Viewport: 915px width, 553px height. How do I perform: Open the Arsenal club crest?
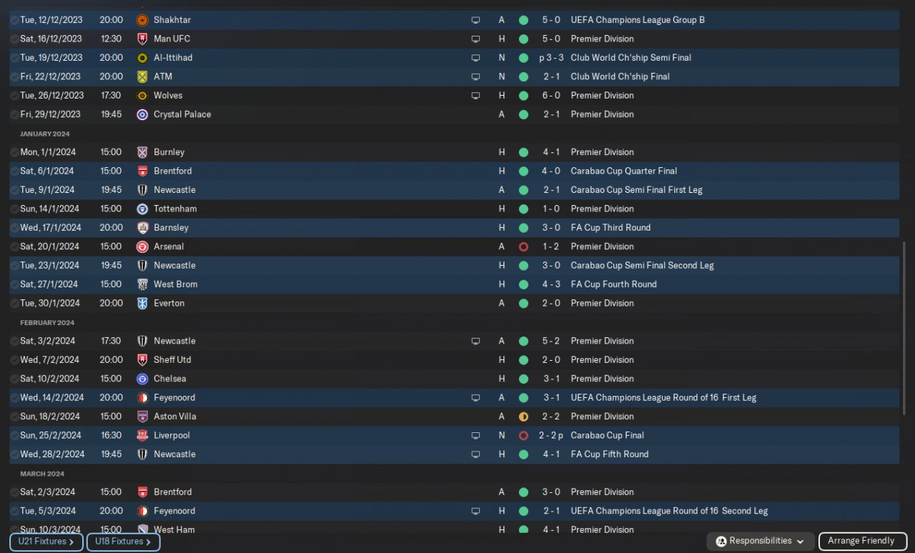(x=142, y=246)
